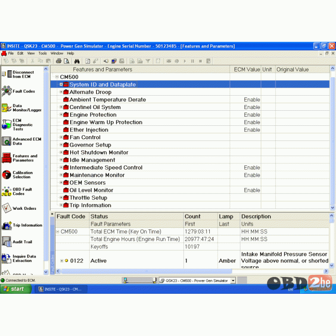Click parameters list scroll down arrow
336x336 pixels.
click(333, 208)
